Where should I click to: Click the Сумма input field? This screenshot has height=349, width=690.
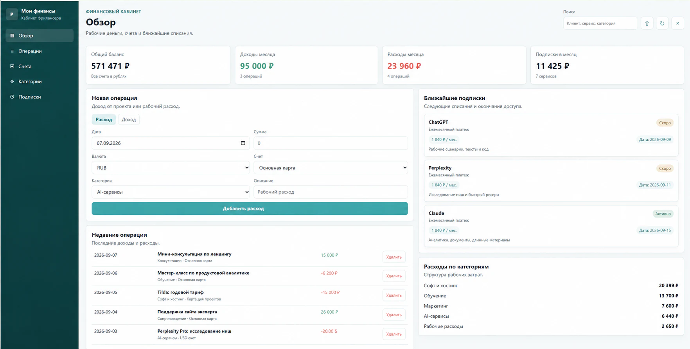pyautogui.click(x=331, y=143)
